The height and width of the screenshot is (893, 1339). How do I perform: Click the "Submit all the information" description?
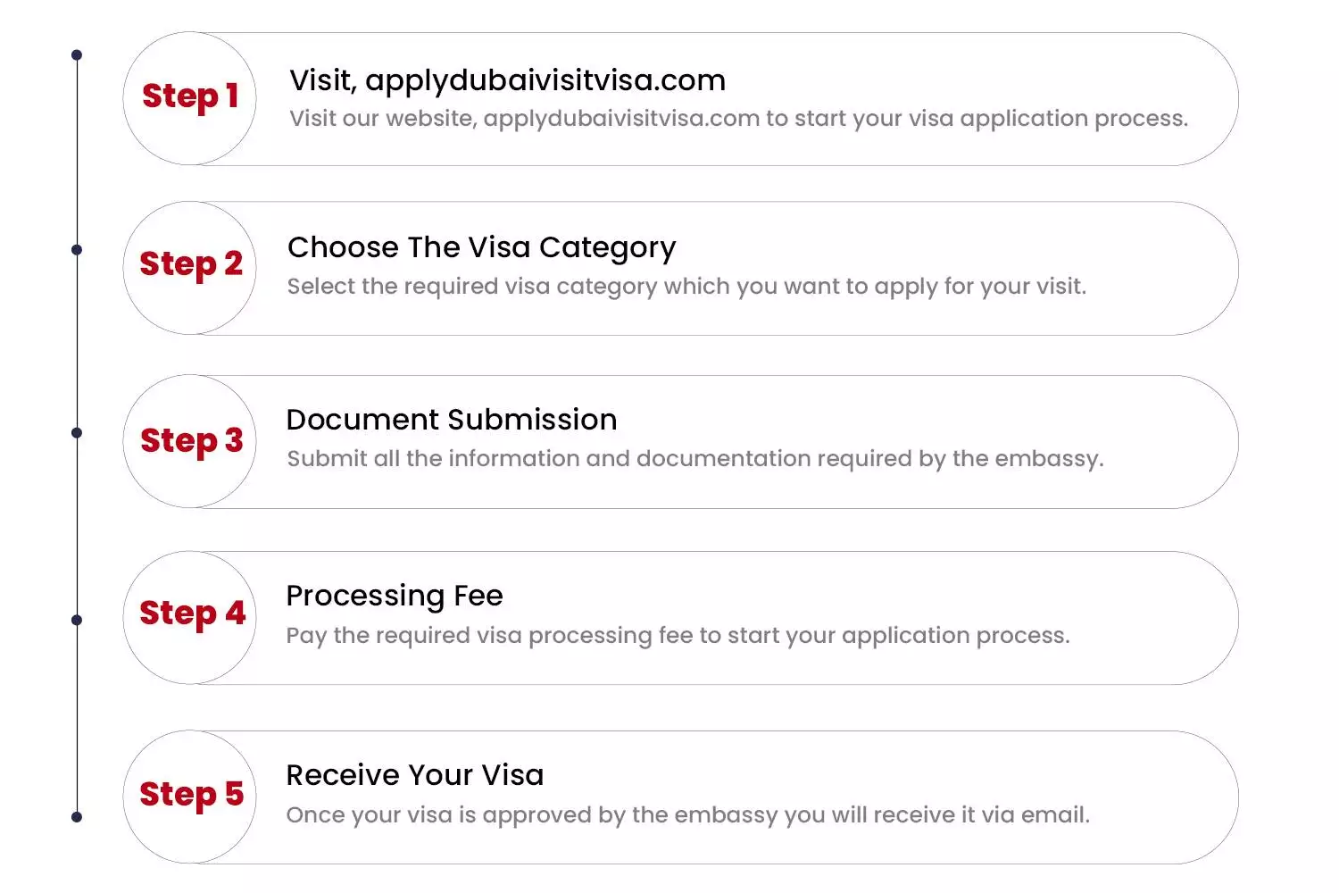tap(694, 459)
